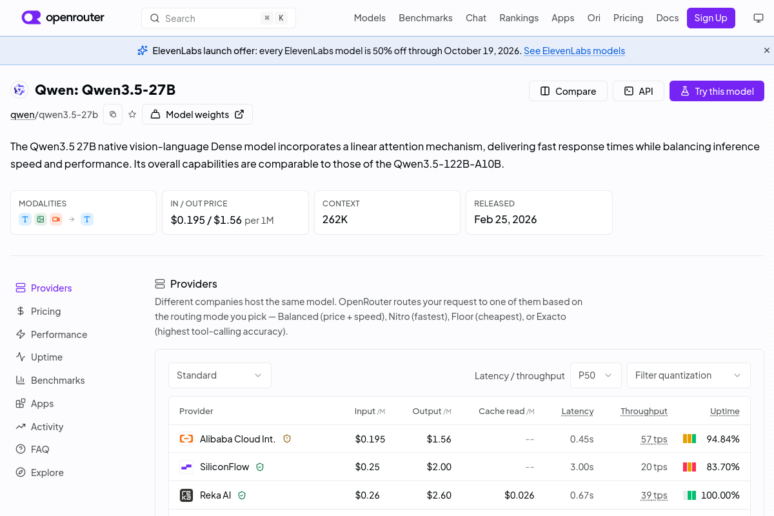Click the text output modality icon
The width and height of the screenshot is (774, 516).
click(x=87, y=219)
